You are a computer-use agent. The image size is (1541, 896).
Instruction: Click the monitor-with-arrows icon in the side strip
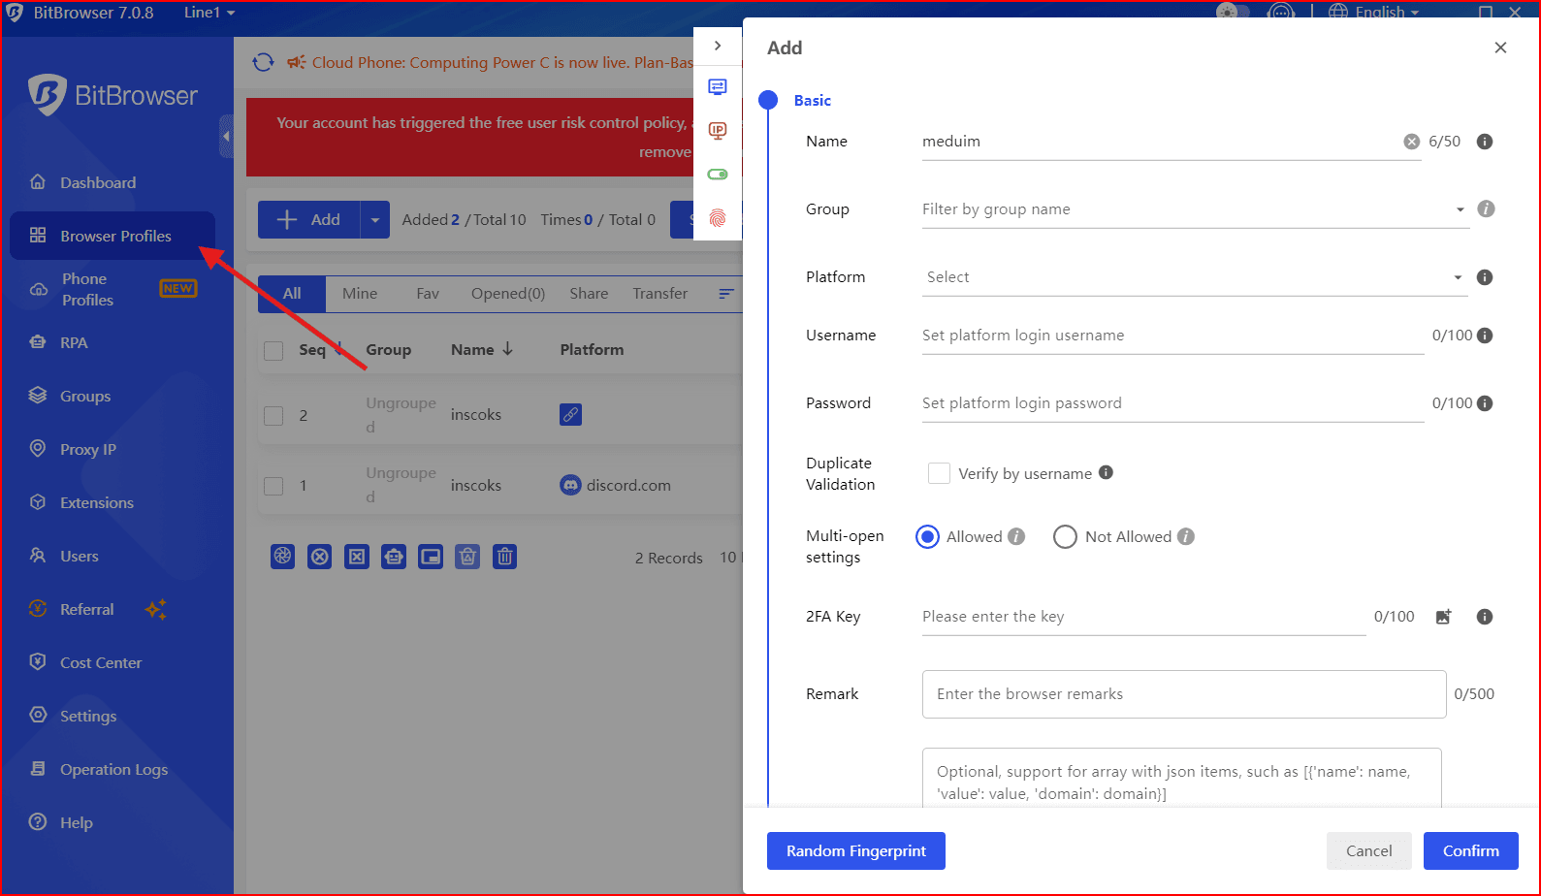[718, 87]
